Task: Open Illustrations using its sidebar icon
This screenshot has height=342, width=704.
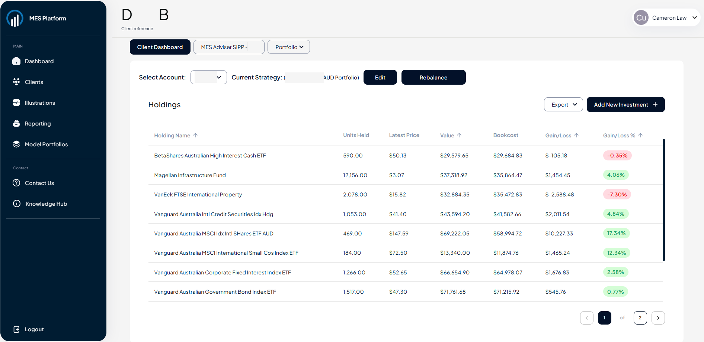Action: pyautogui.click(x=16, y=103)
